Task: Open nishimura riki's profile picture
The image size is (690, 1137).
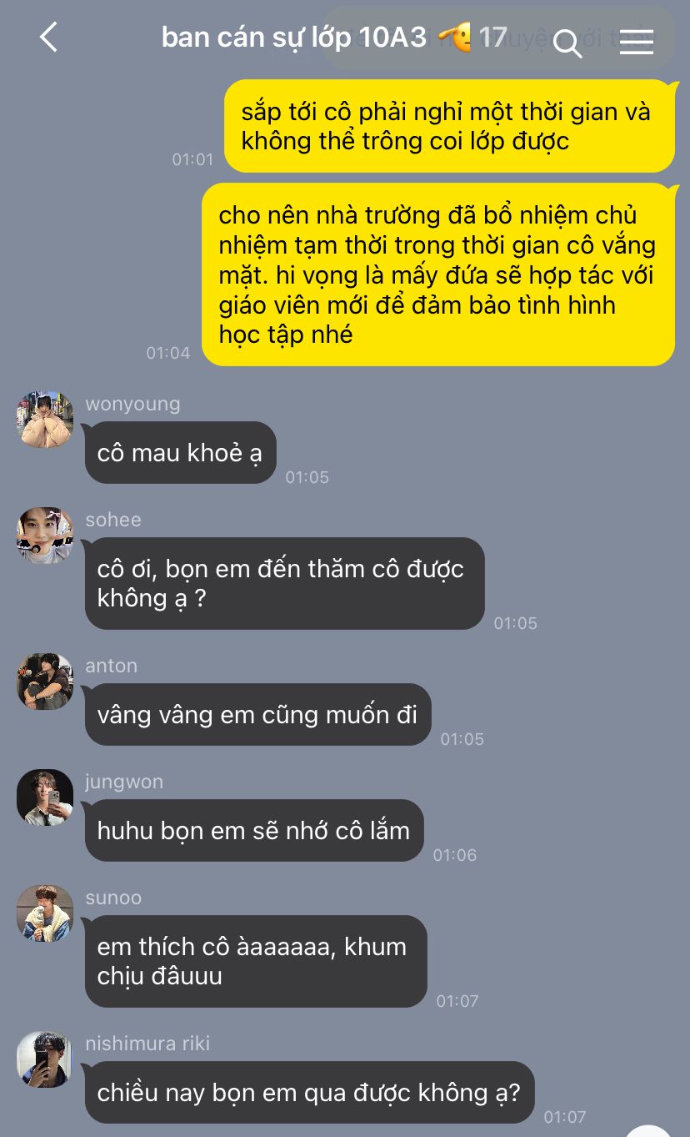Action: click(45, 1059)
